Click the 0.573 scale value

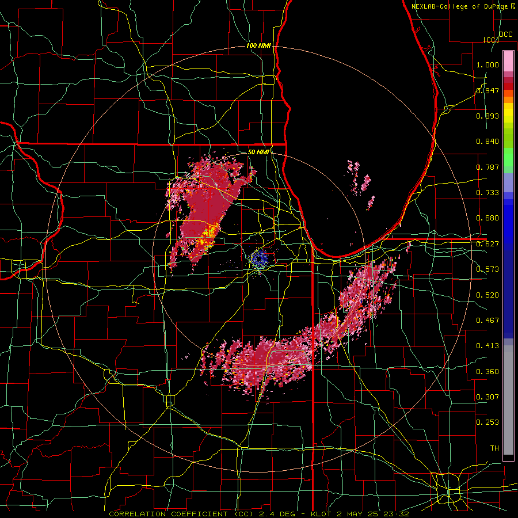(487, 269)
